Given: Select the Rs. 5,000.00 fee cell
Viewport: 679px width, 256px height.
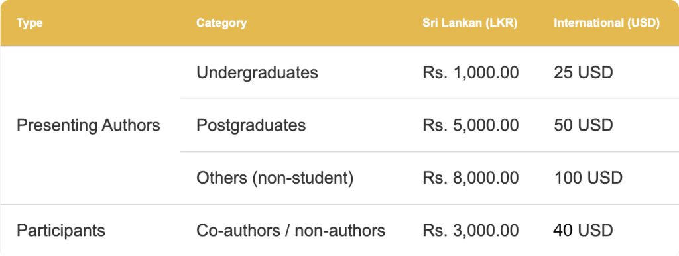Looking at the screenshot, I should tap(470, 125).
